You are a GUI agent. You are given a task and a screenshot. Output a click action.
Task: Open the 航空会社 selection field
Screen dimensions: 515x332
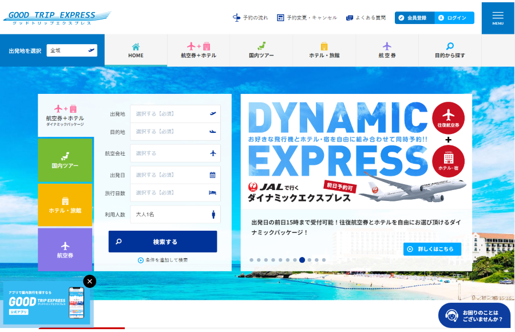point(176,153)
